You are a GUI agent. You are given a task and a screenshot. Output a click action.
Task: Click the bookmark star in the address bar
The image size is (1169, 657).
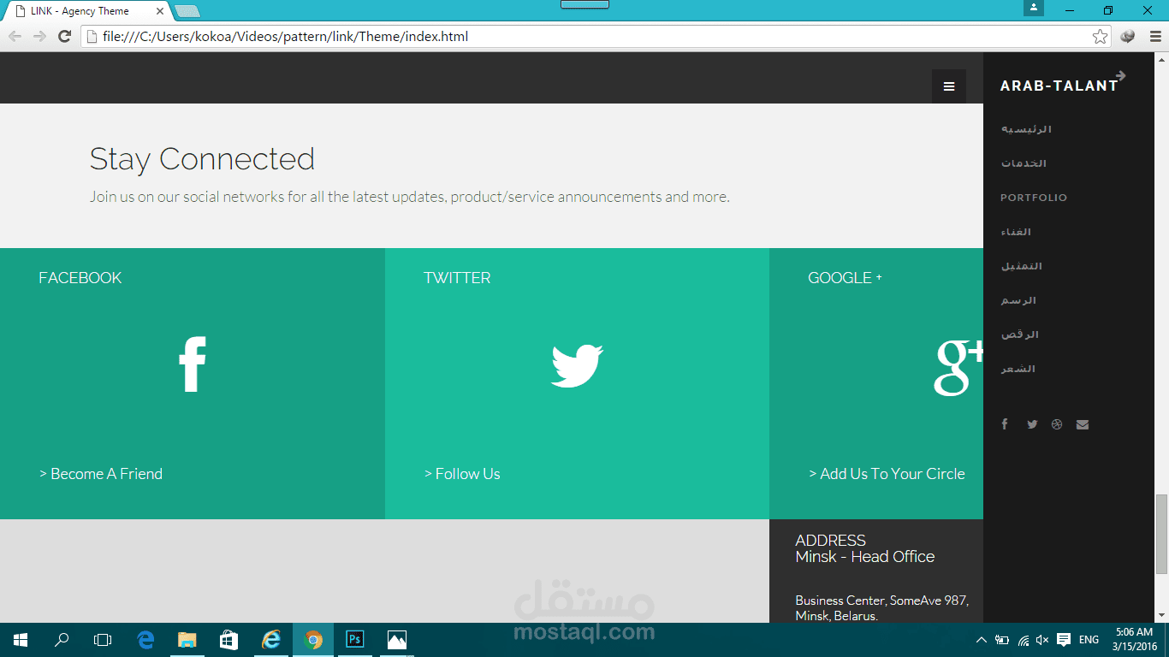(1101, 36)
